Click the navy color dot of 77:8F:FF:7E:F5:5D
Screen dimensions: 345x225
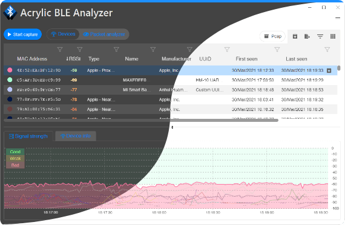coord(10,100)
